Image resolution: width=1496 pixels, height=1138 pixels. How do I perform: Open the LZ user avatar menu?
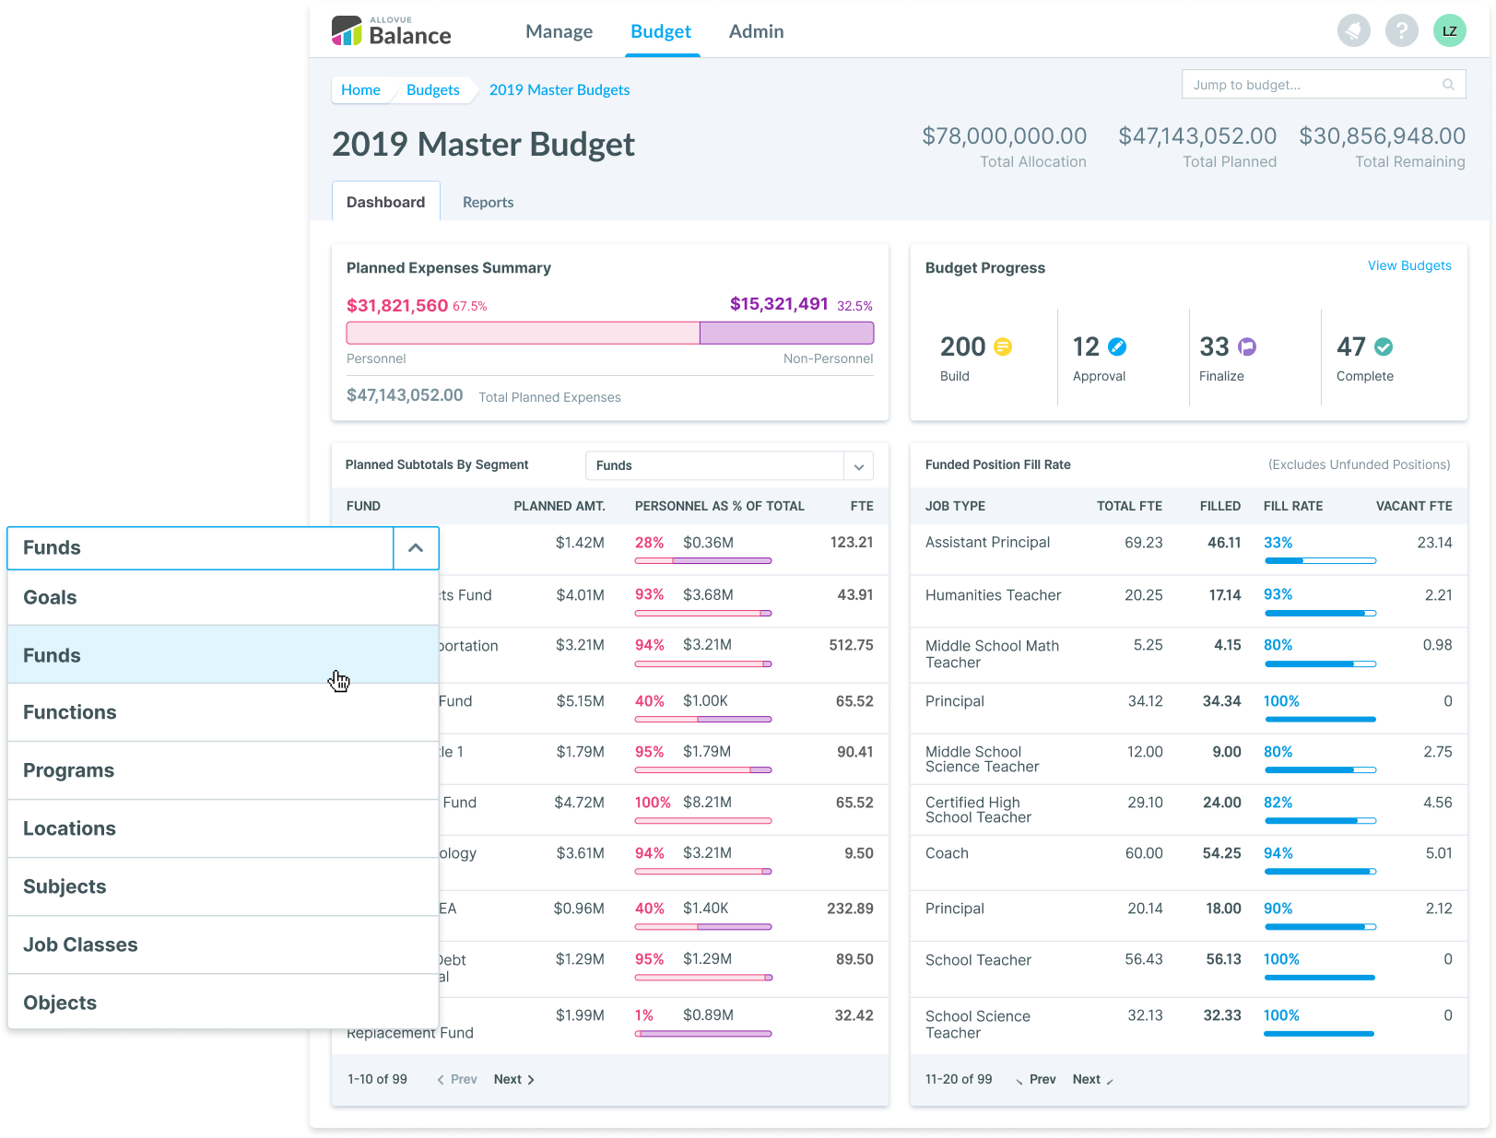coord(1449,31)
